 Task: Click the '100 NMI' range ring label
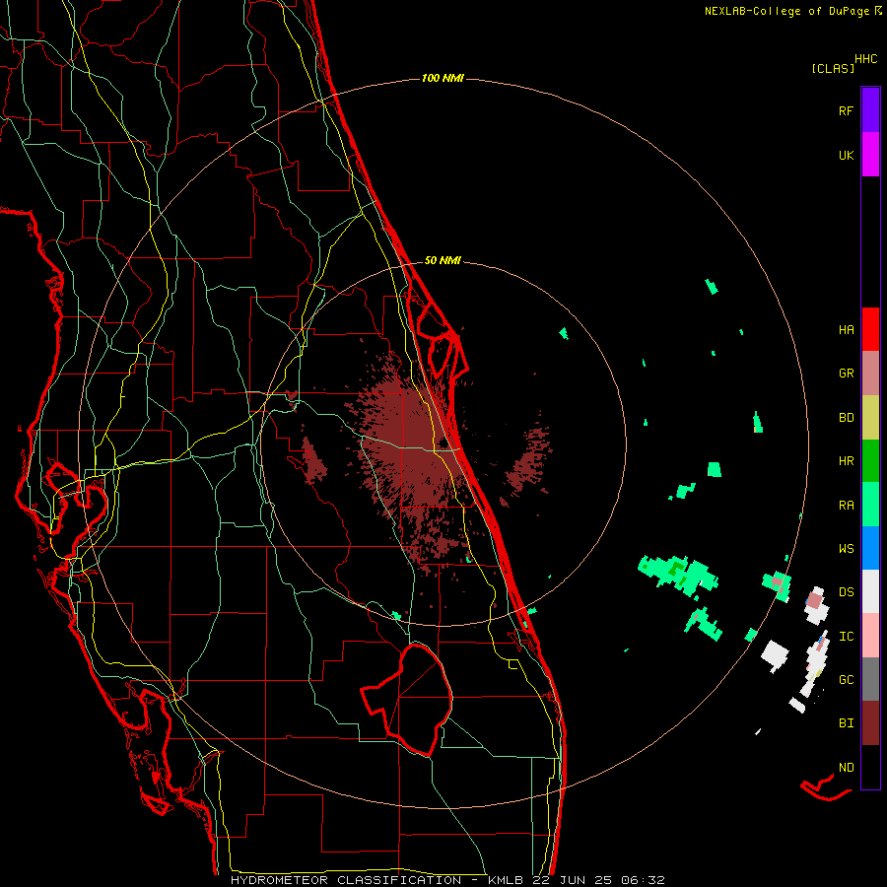click(x=443, y=78)
